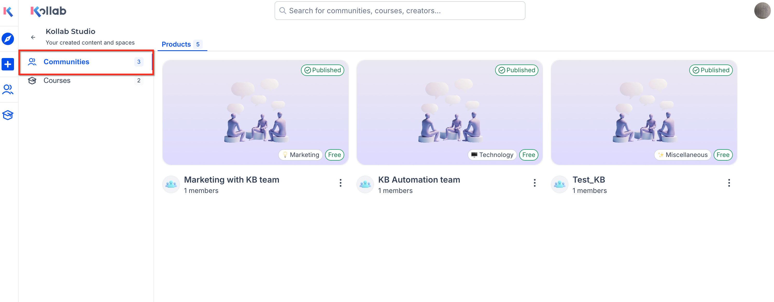This screenshot has height=302, width=774.
Task: Open options menu for Marketing with KB team
Action: [x=340, y=183]
